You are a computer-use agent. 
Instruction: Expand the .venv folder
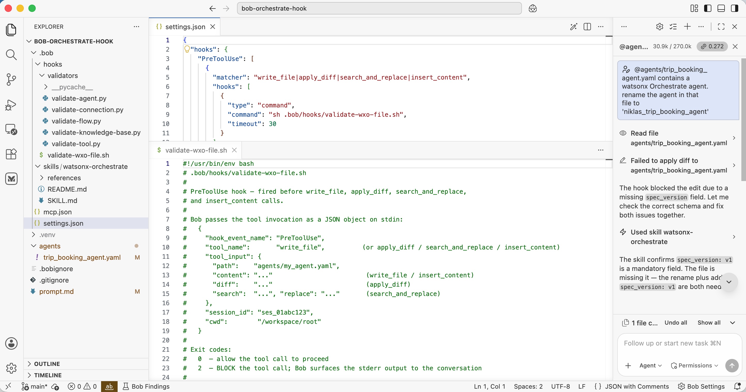tap(86, 234)
